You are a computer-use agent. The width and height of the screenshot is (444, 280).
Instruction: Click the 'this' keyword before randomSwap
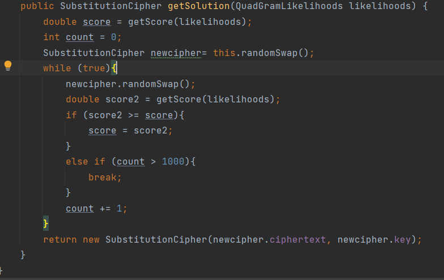(x=224, y=53)
